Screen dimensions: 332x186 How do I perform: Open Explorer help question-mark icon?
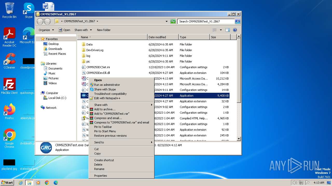click(235, 30)
